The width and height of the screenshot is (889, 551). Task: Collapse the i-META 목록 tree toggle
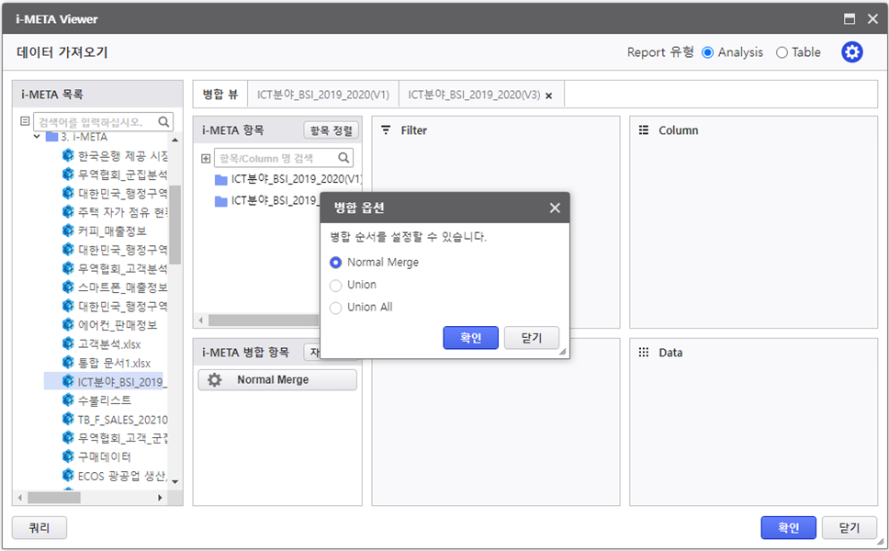click(x=25, y=121)
